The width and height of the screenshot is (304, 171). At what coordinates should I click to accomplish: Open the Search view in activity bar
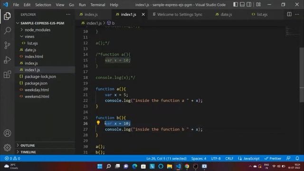tap(7, 30)
